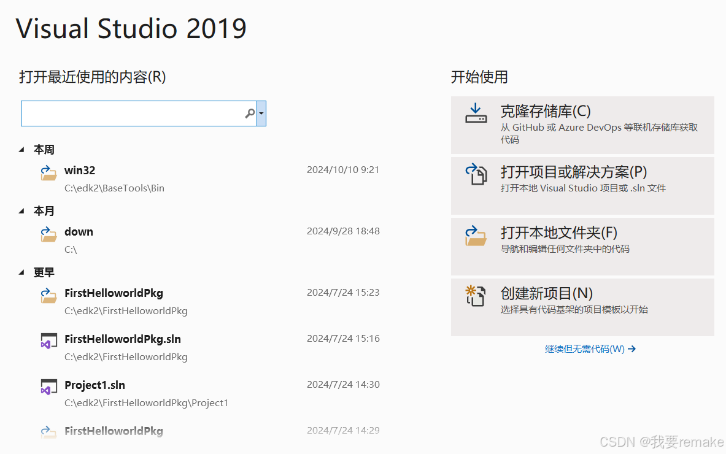
Task: Collapse the 本周 recent group
Action: [x=22, y=149]
